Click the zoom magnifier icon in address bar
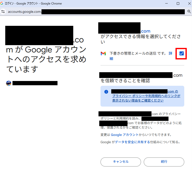 point(189,12)
